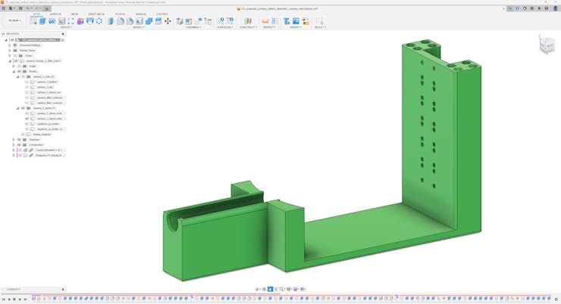
Task: Click the Insert Derive icon
Action: pos(287,21)
